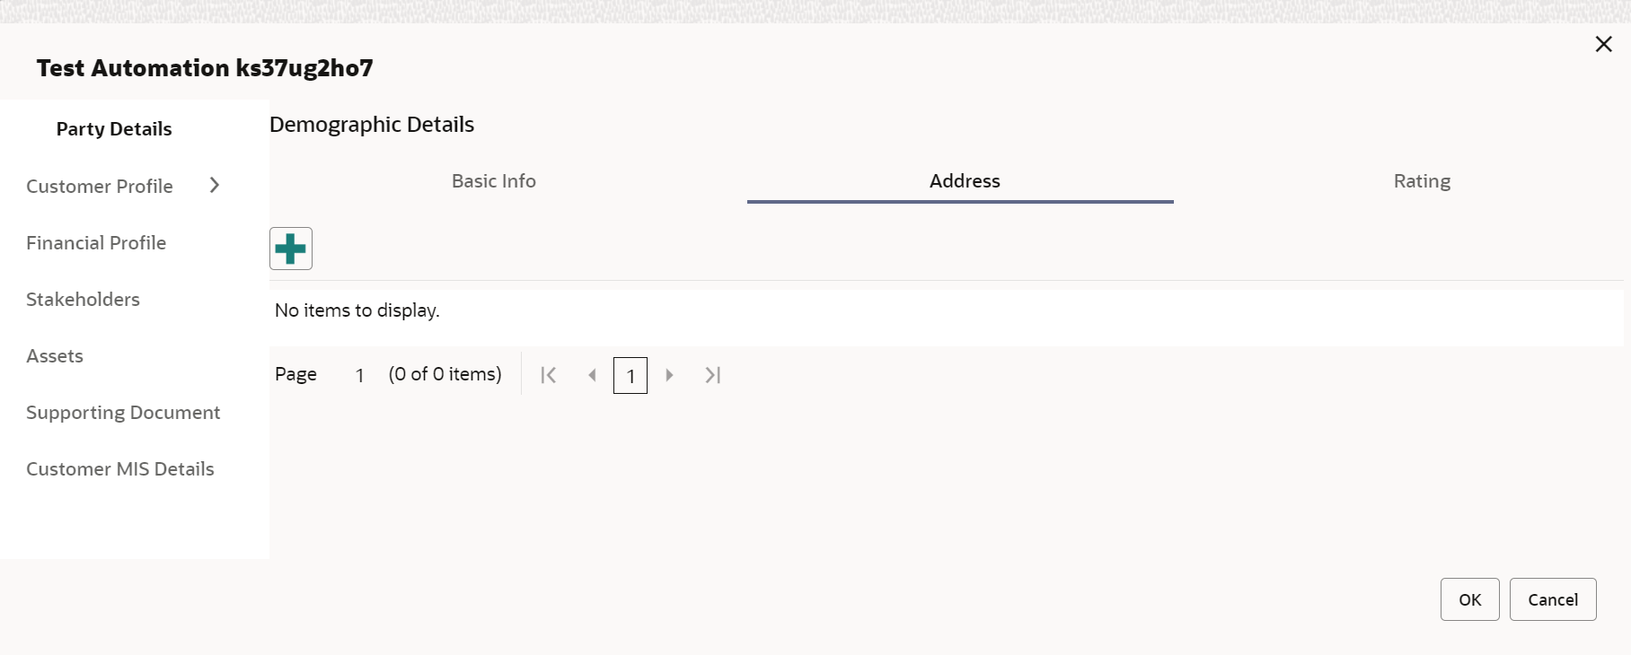Viewport: 1631px width, 655px height.
Task: Open the Assets section
Action: (x=55, y=356)
